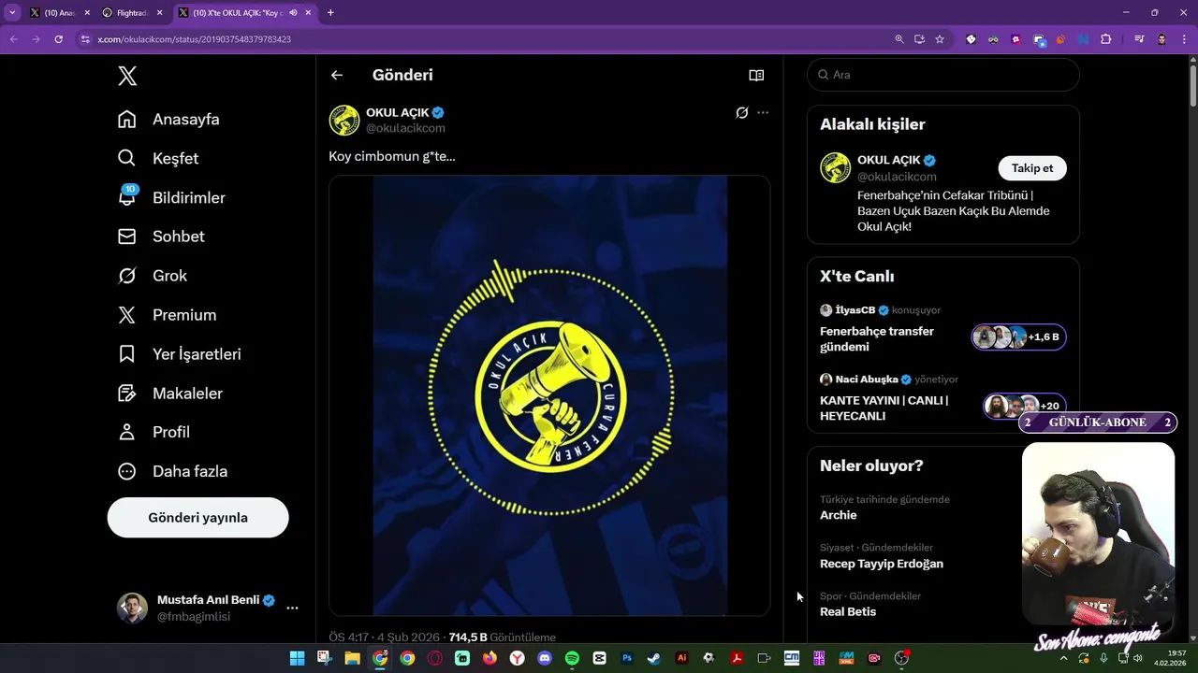The height and width of the screenshot is (673, 1198).
Task: Open Makaleler from the sidebar
Action: click(169, 394)
